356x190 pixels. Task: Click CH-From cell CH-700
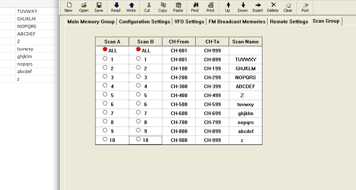click(179, 122)
